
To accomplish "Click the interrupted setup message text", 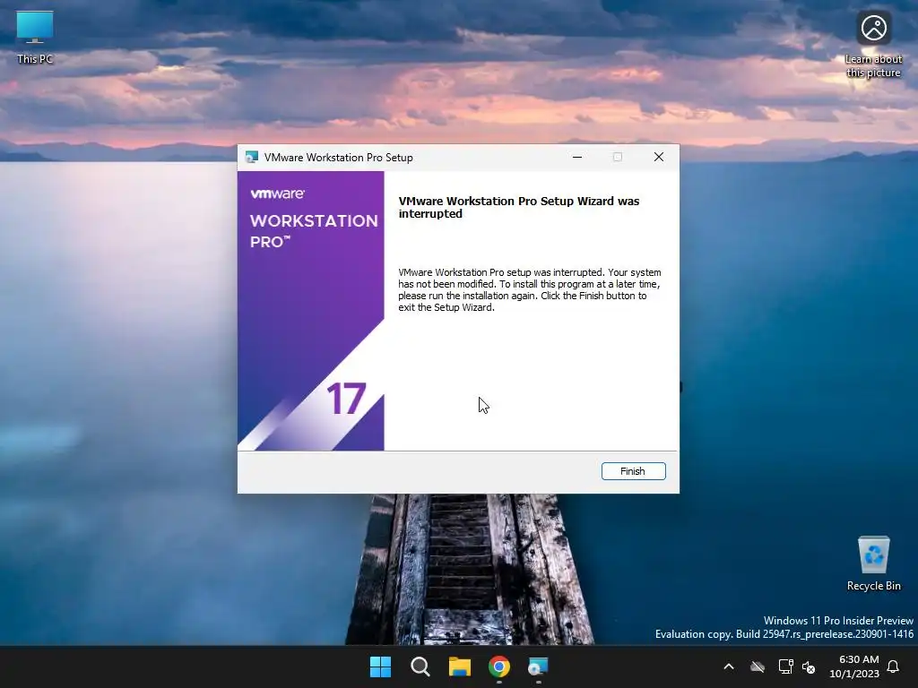I will click(x=530, y=289).
